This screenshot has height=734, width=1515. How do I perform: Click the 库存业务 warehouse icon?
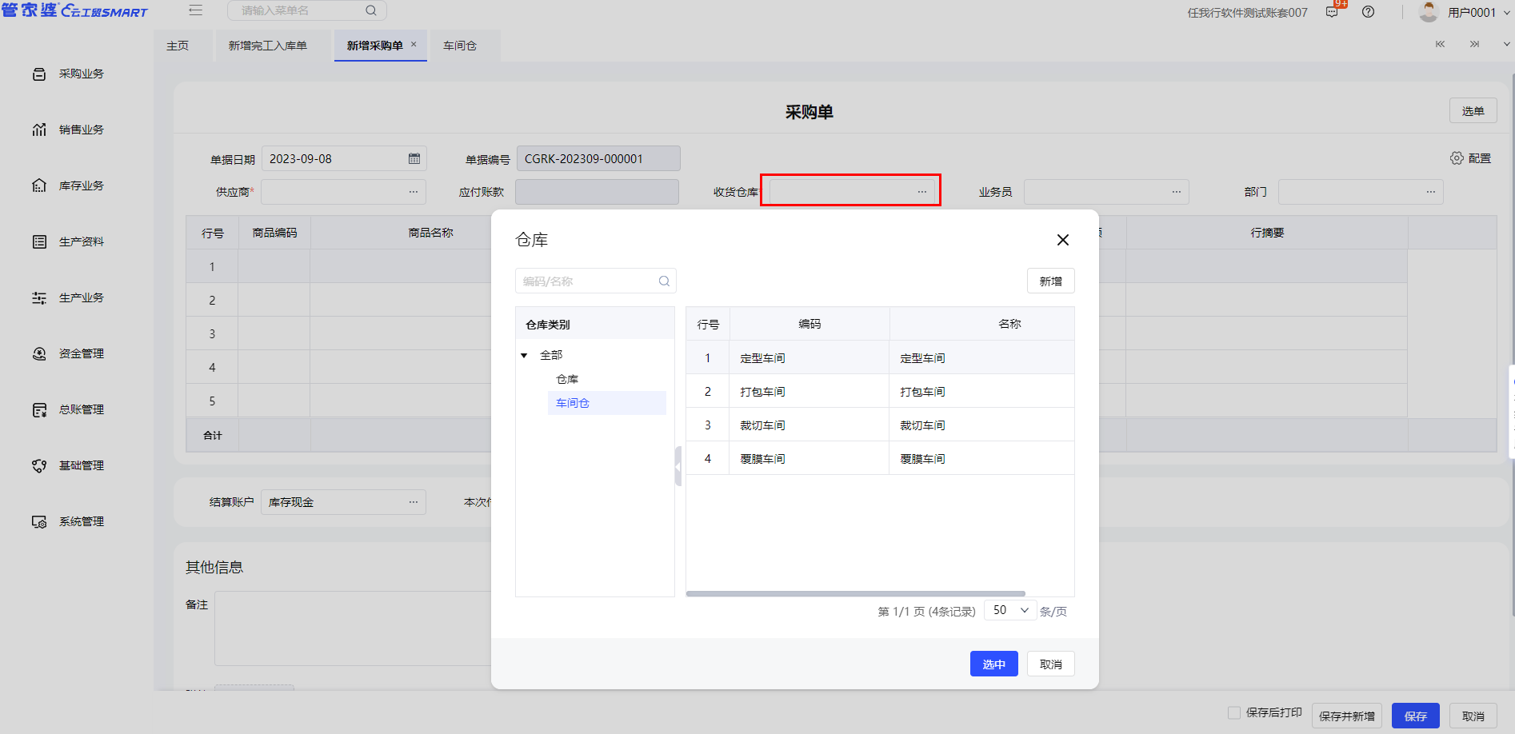(39, 185)
